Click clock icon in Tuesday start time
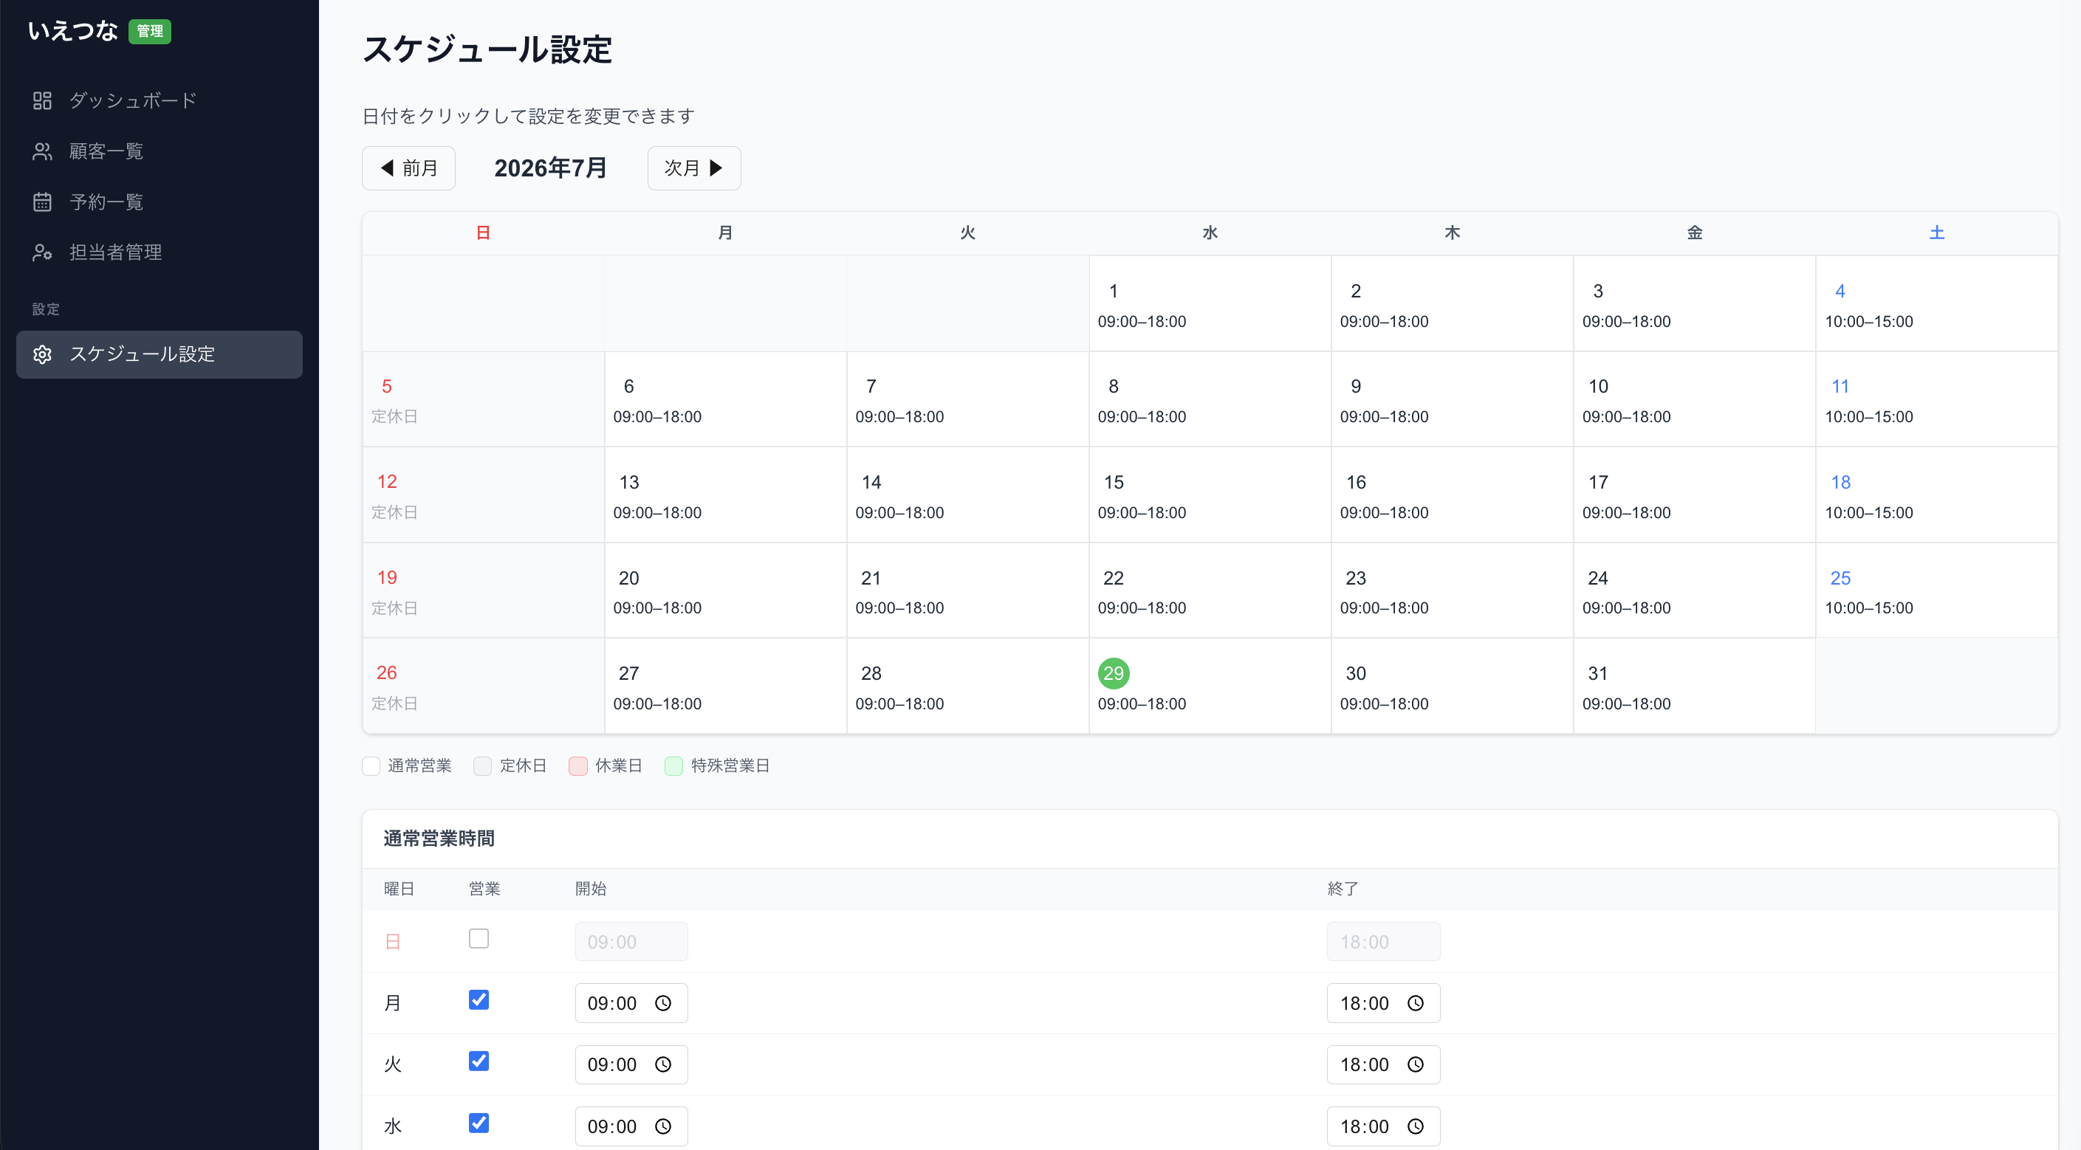Image resolution: width=2081 pixels, height=1150 pixels. 663,1064
